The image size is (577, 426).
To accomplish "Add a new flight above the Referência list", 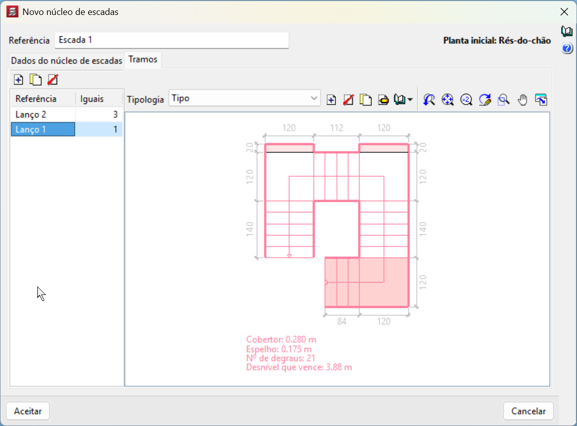I will (18, 80).
